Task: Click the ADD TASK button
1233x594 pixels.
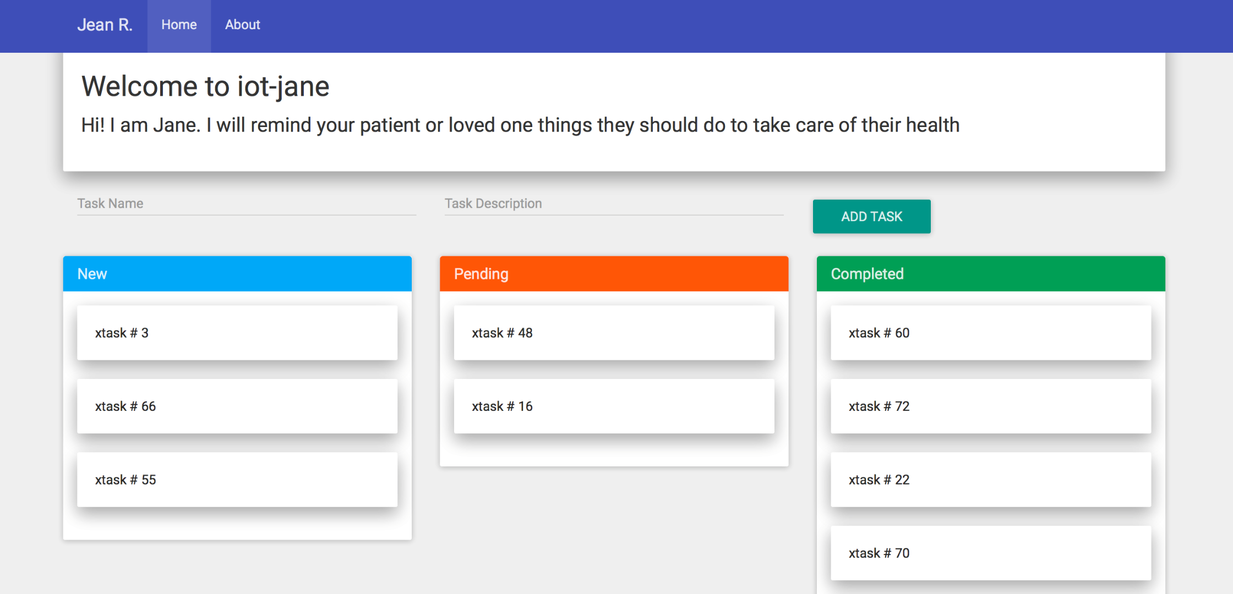Action: pos(871,216)
